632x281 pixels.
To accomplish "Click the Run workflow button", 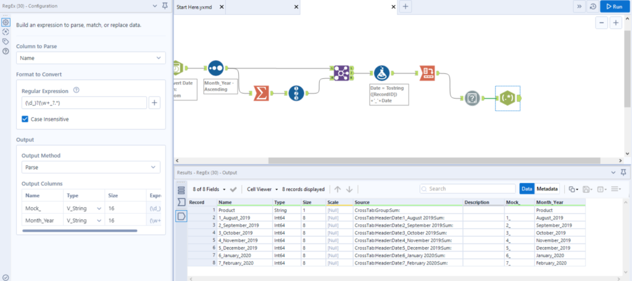I will tap(613, 6).
